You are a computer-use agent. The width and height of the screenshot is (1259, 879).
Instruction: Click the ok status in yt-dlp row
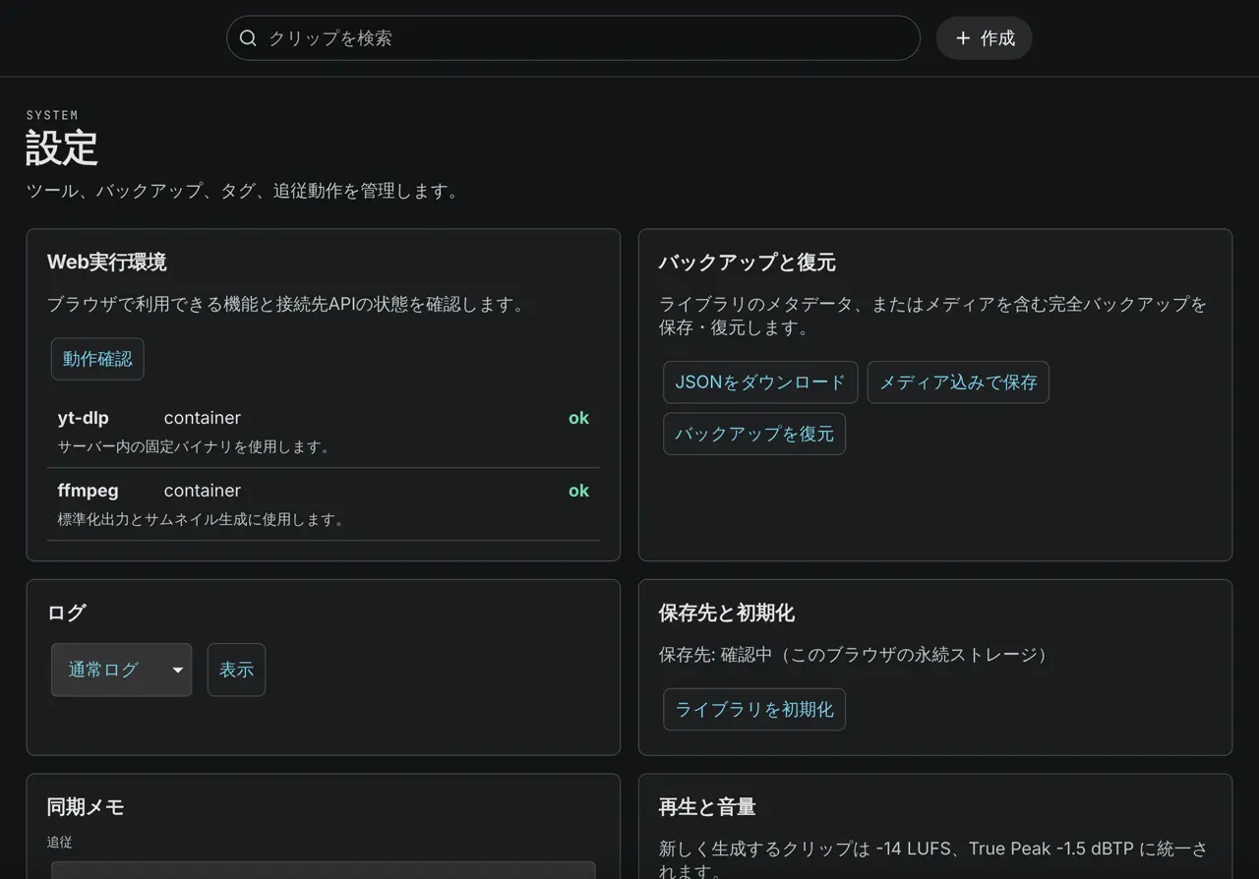[578, 418]
